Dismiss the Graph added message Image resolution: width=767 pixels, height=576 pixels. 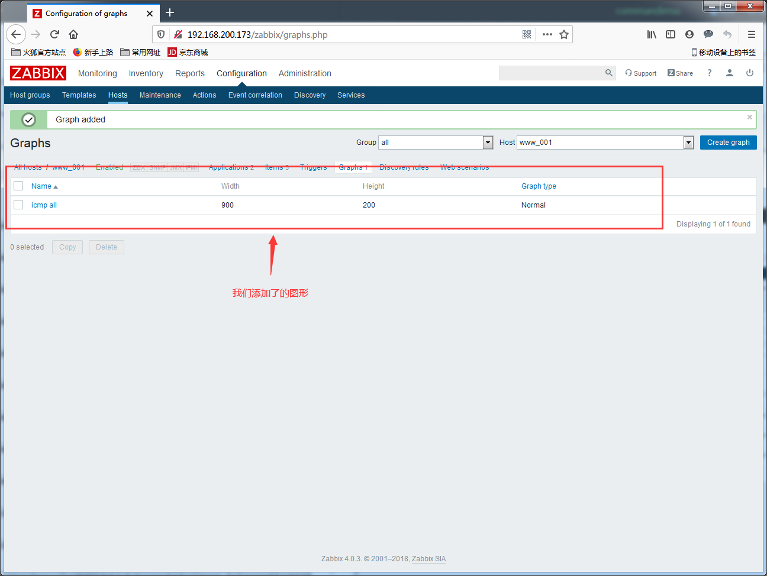[750, 117]
